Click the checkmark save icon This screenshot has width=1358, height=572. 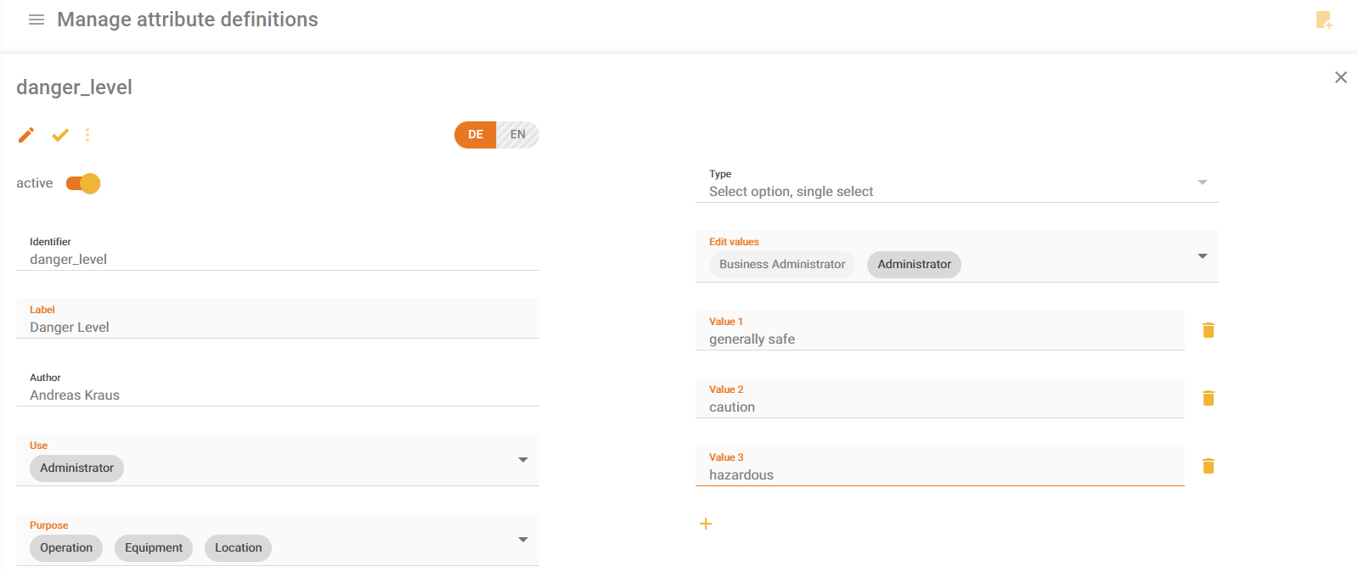click(x=60, y=135)
